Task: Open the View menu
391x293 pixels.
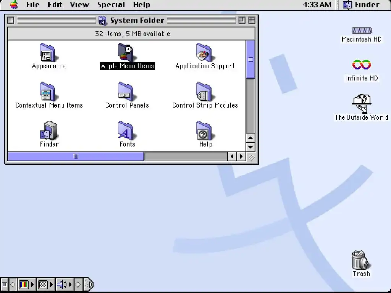Action: (x=79, y=5)
